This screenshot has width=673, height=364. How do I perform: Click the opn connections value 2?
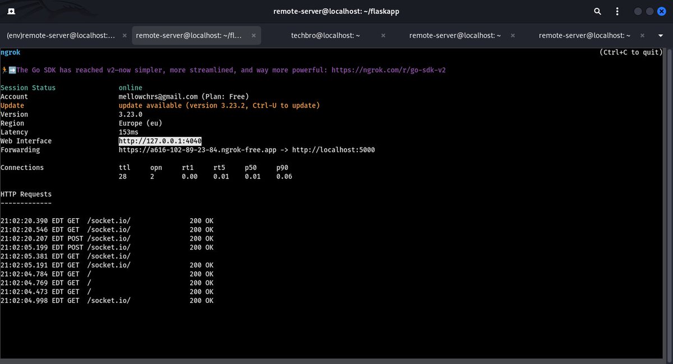point(152,177)
